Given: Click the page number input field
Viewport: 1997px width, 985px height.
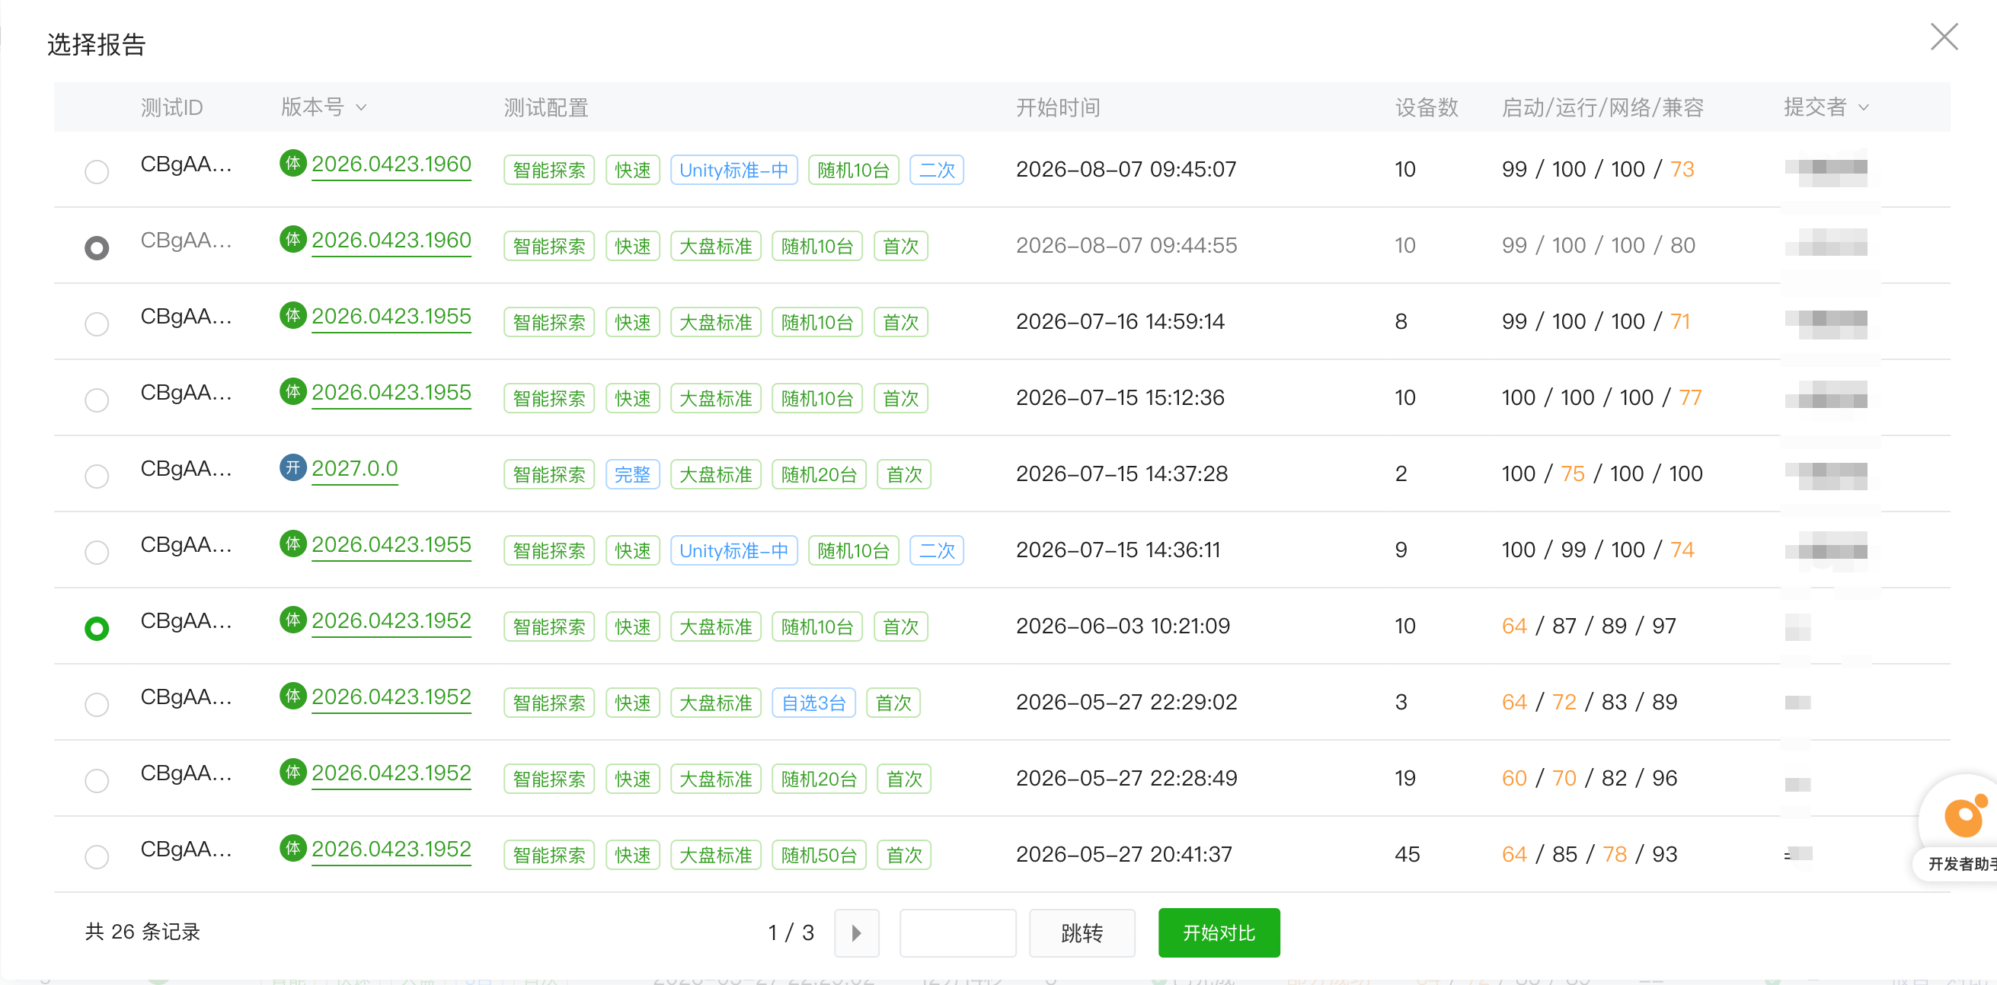Looking at the screenshot, I should click(x=957, y=932).
